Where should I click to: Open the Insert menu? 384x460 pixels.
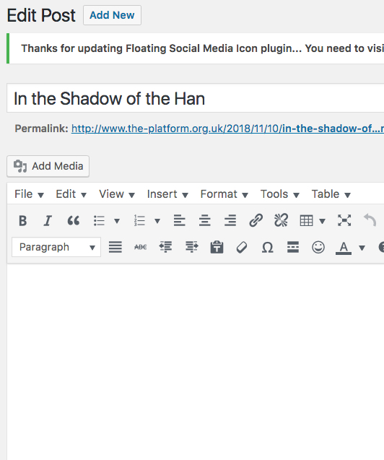[x=167, y=194]
